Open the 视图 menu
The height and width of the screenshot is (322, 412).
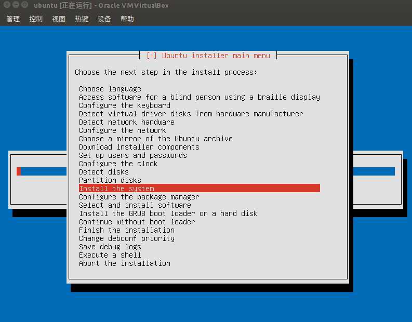(x=59, y=19)
